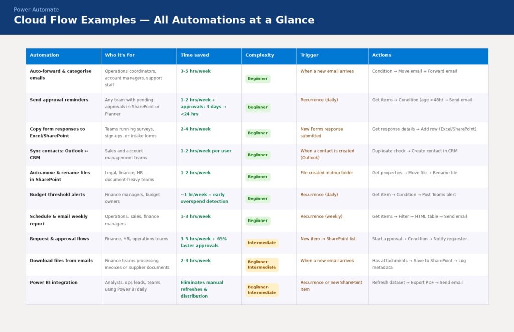Click the Complexity column header
The image size is (514, 332).
(x=269, y=55)
